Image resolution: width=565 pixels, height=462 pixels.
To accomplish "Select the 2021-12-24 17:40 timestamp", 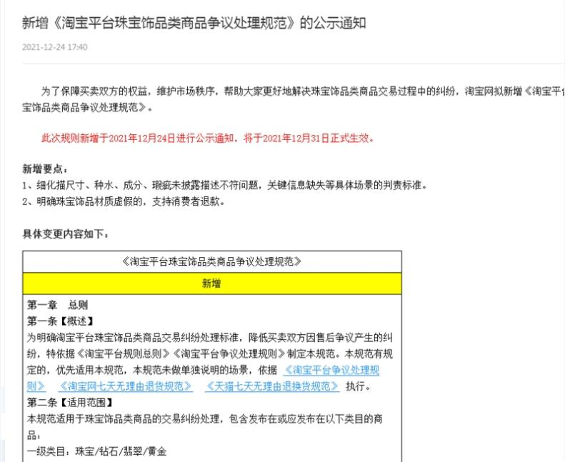I will pyautogui.click(x=55, y=48).
